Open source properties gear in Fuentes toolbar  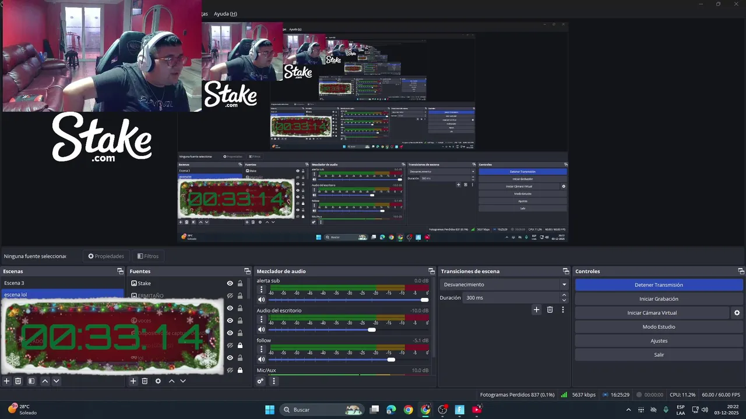click(x=158, y=381)
